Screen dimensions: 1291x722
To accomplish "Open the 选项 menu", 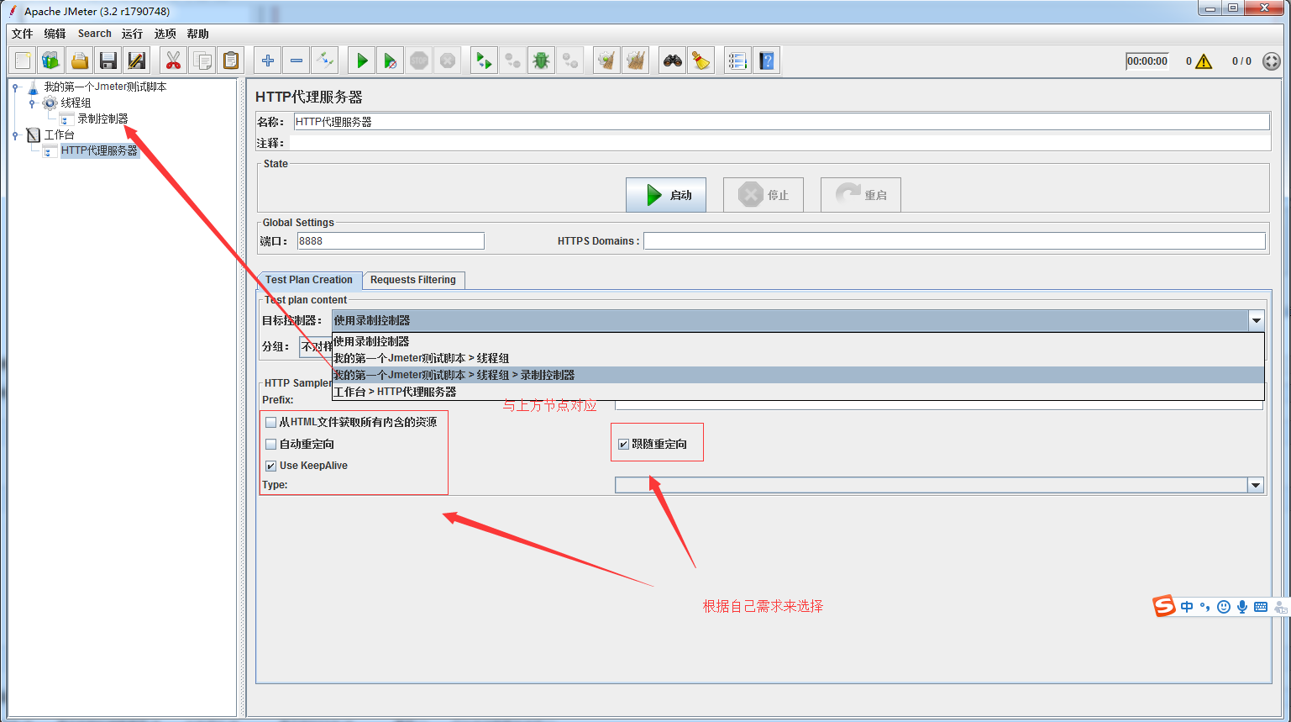I will pos(165,34).
